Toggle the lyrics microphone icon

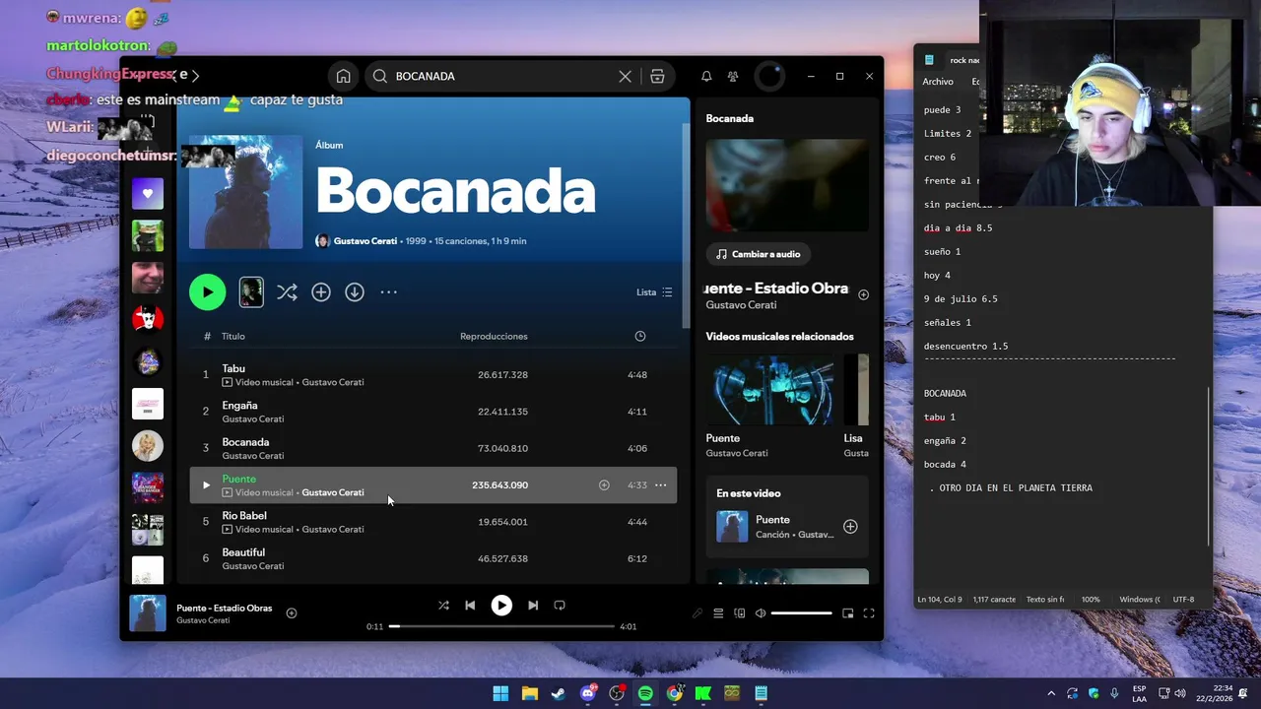pos(697,613)
